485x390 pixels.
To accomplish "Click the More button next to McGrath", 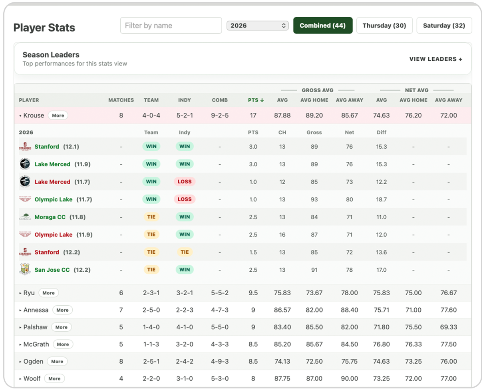I will click(x=63, y=344).
